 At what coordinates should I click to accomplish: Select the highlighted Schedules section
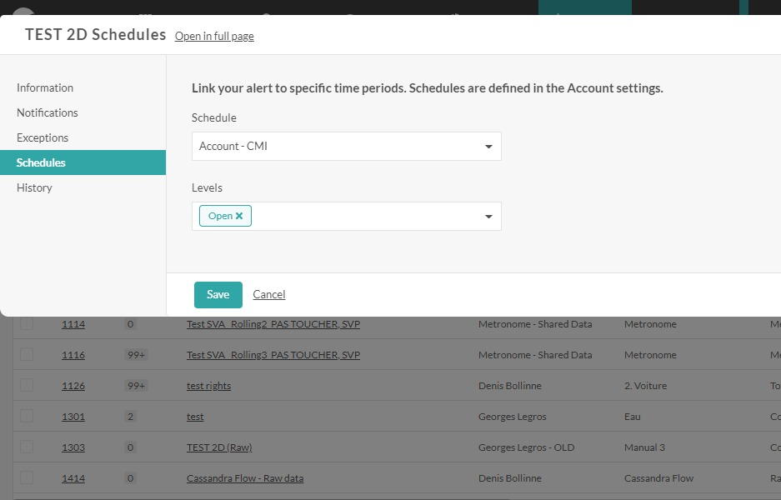coord(42,162)
